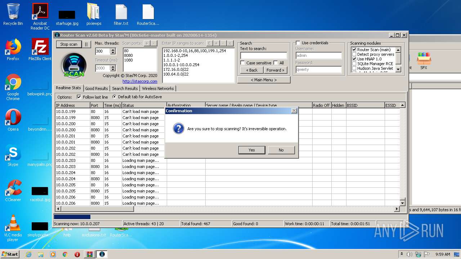Open the Windows Start menu
This screenshot has width=461, height=259.
(x=10, y=254)
